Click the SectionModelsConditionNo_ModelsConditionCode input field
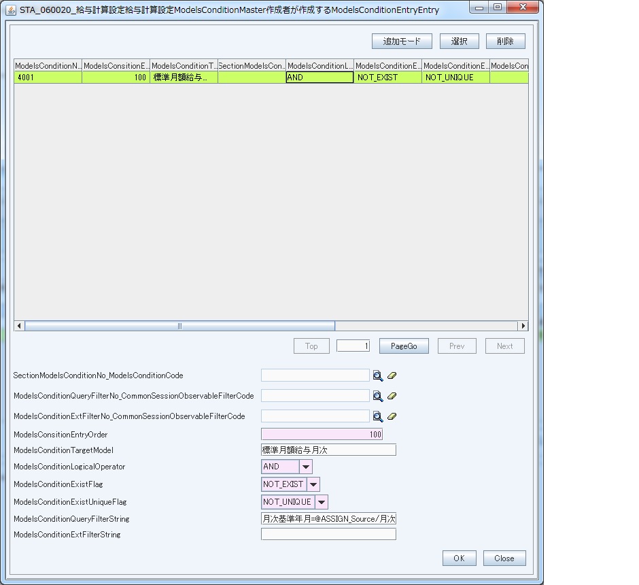 point(315,375)
